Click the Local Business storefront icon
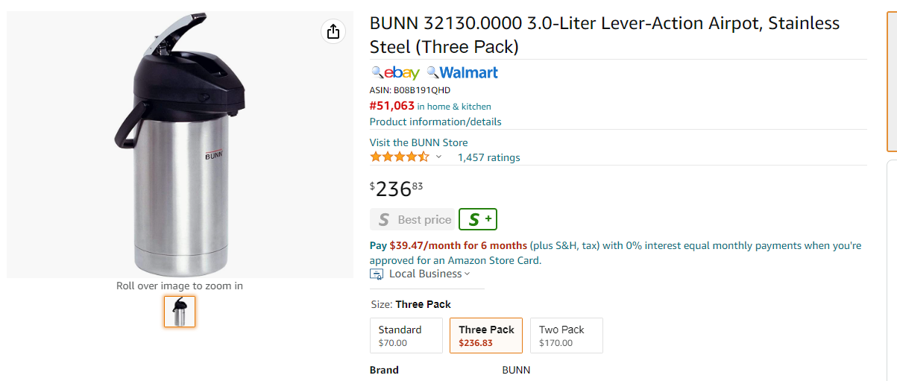The height and width of the screenshot is (381, 897). point(377,274)
